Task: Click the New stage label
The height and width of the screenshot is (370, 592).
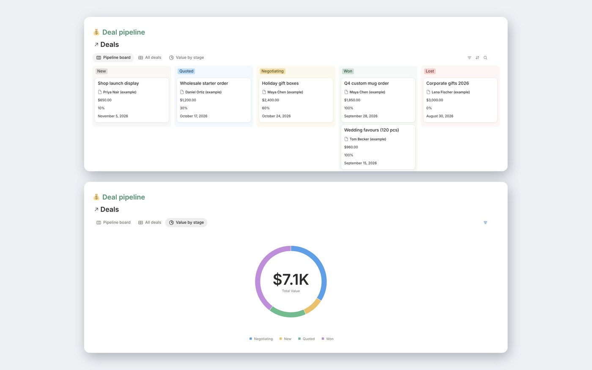Action: [x=101, y=71]
